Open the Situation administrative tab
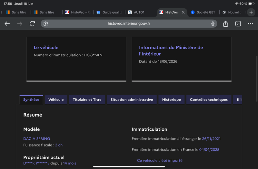The width and height of the screenshot is (258, 169). click(132, 100)
